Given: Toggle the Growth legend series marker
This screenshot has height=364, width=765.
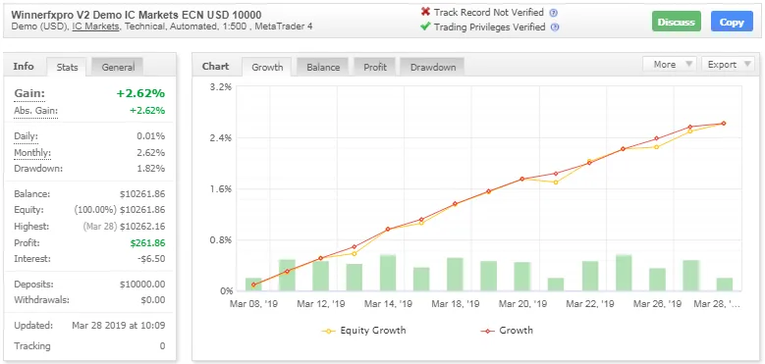Looking at the screenshot, I should pyautogui.click(x=488, y=331).
